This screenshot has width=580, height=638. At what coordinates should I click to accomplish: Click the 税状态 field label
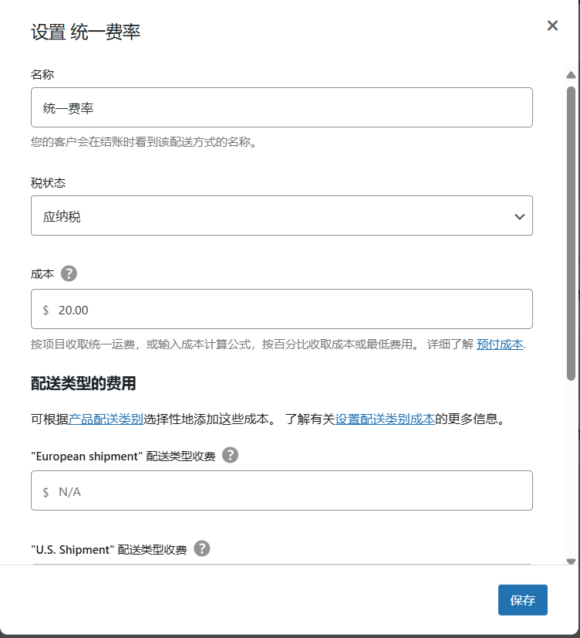pyautogui.click(x=48, y=183)
